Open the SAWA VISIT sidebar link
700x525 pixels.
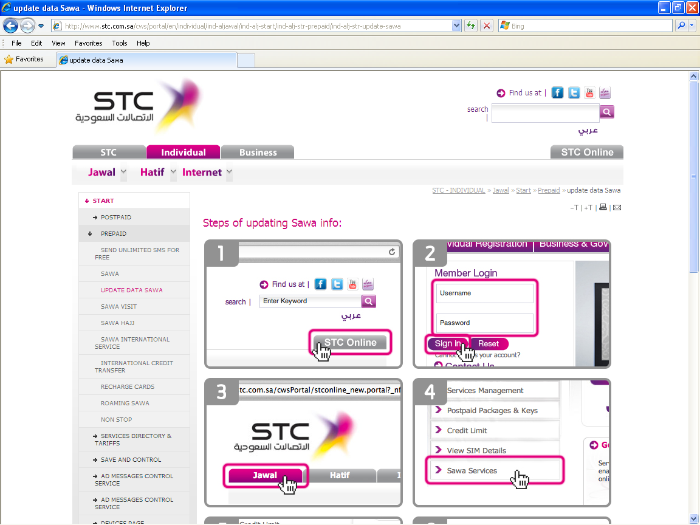pyautogui.click(x=134, y=307)
